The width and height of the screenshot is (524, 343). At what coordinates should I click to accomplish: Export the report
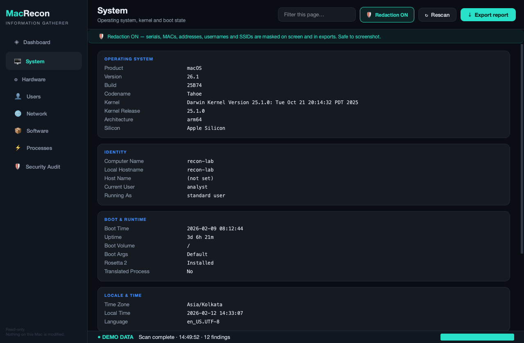(x=488, y=15)
